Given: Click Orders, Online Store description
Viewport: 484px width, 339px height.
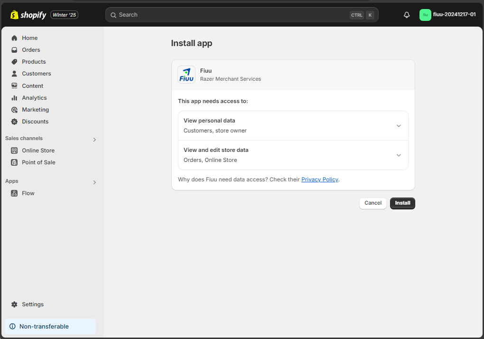Looking at the screenshot, I should coord(210,160).
